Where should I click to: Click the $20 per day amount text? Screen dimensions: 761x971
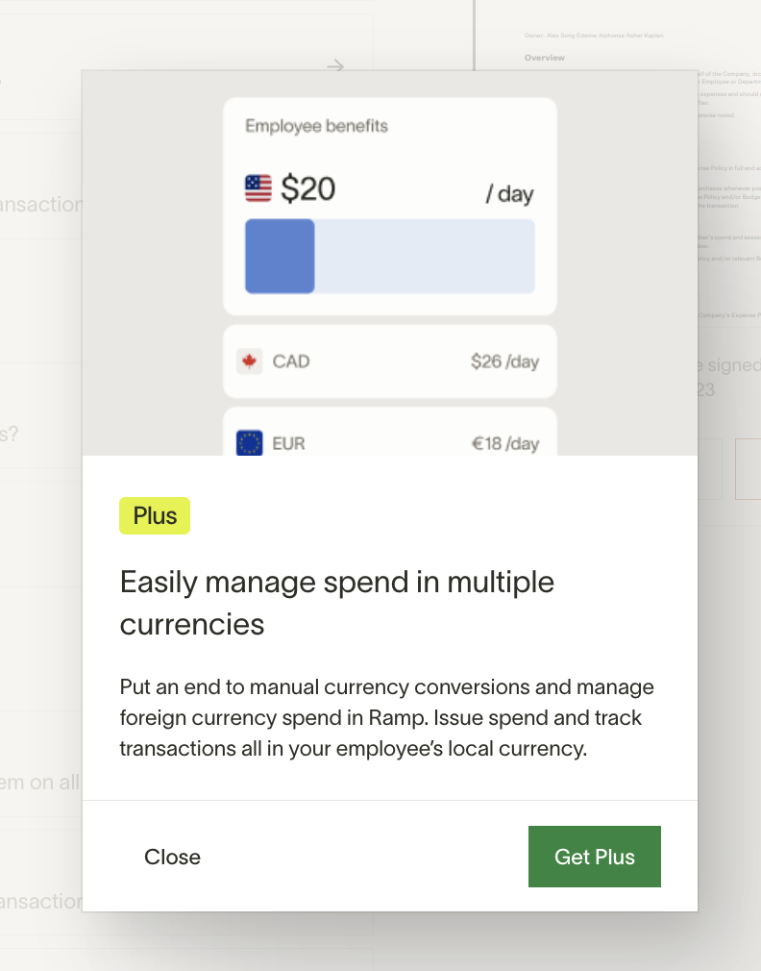pos(309,188)
